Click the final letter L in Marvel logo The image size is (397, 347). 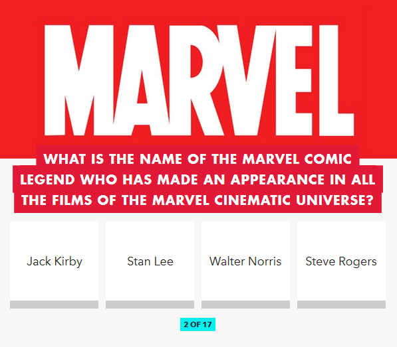coord(336,80)
